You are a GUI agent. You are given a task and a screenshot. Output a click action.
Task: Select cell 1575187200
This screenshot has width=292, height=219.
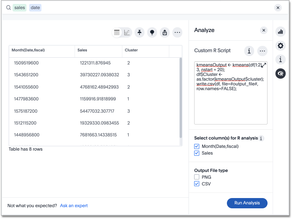pyautogui.click(x=26, y=111)
